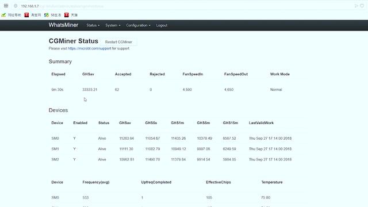Click the devices Status column header
Image resolution: width=368 pixels, height=207 pixels.
coord(103,123)
